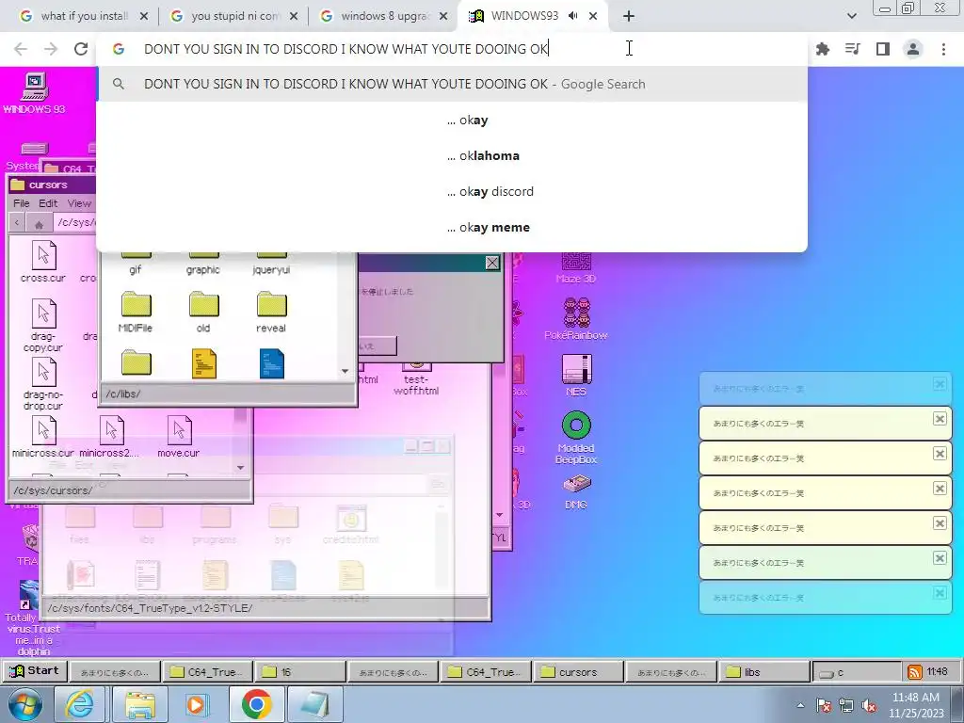Open the jqueryui folder in libs window
This screenshot has height=723, width=964.
271,264
